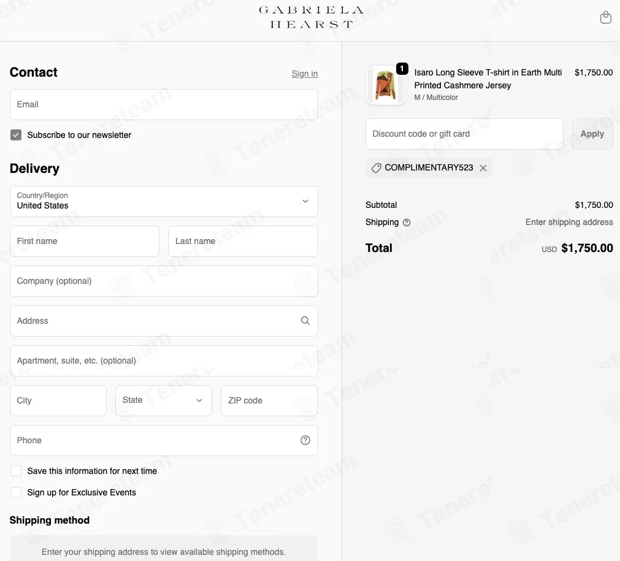Remove the COMPLIMENTARY523 discount code
The width and height of the screenshot is (620, 561).
coord(483,168)
